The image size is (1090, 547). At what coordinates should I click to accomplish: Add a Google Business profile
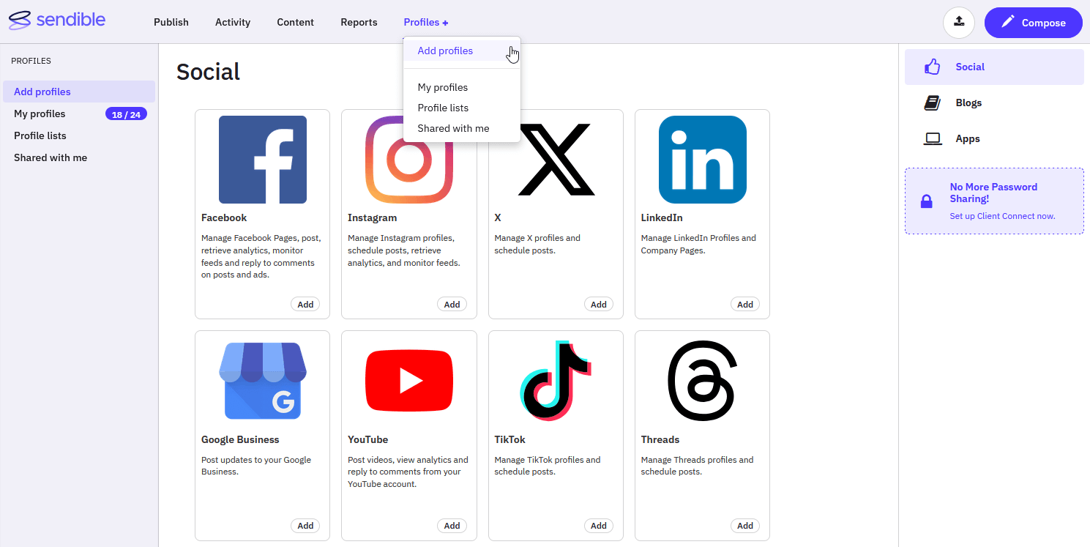tap(305, 526)
